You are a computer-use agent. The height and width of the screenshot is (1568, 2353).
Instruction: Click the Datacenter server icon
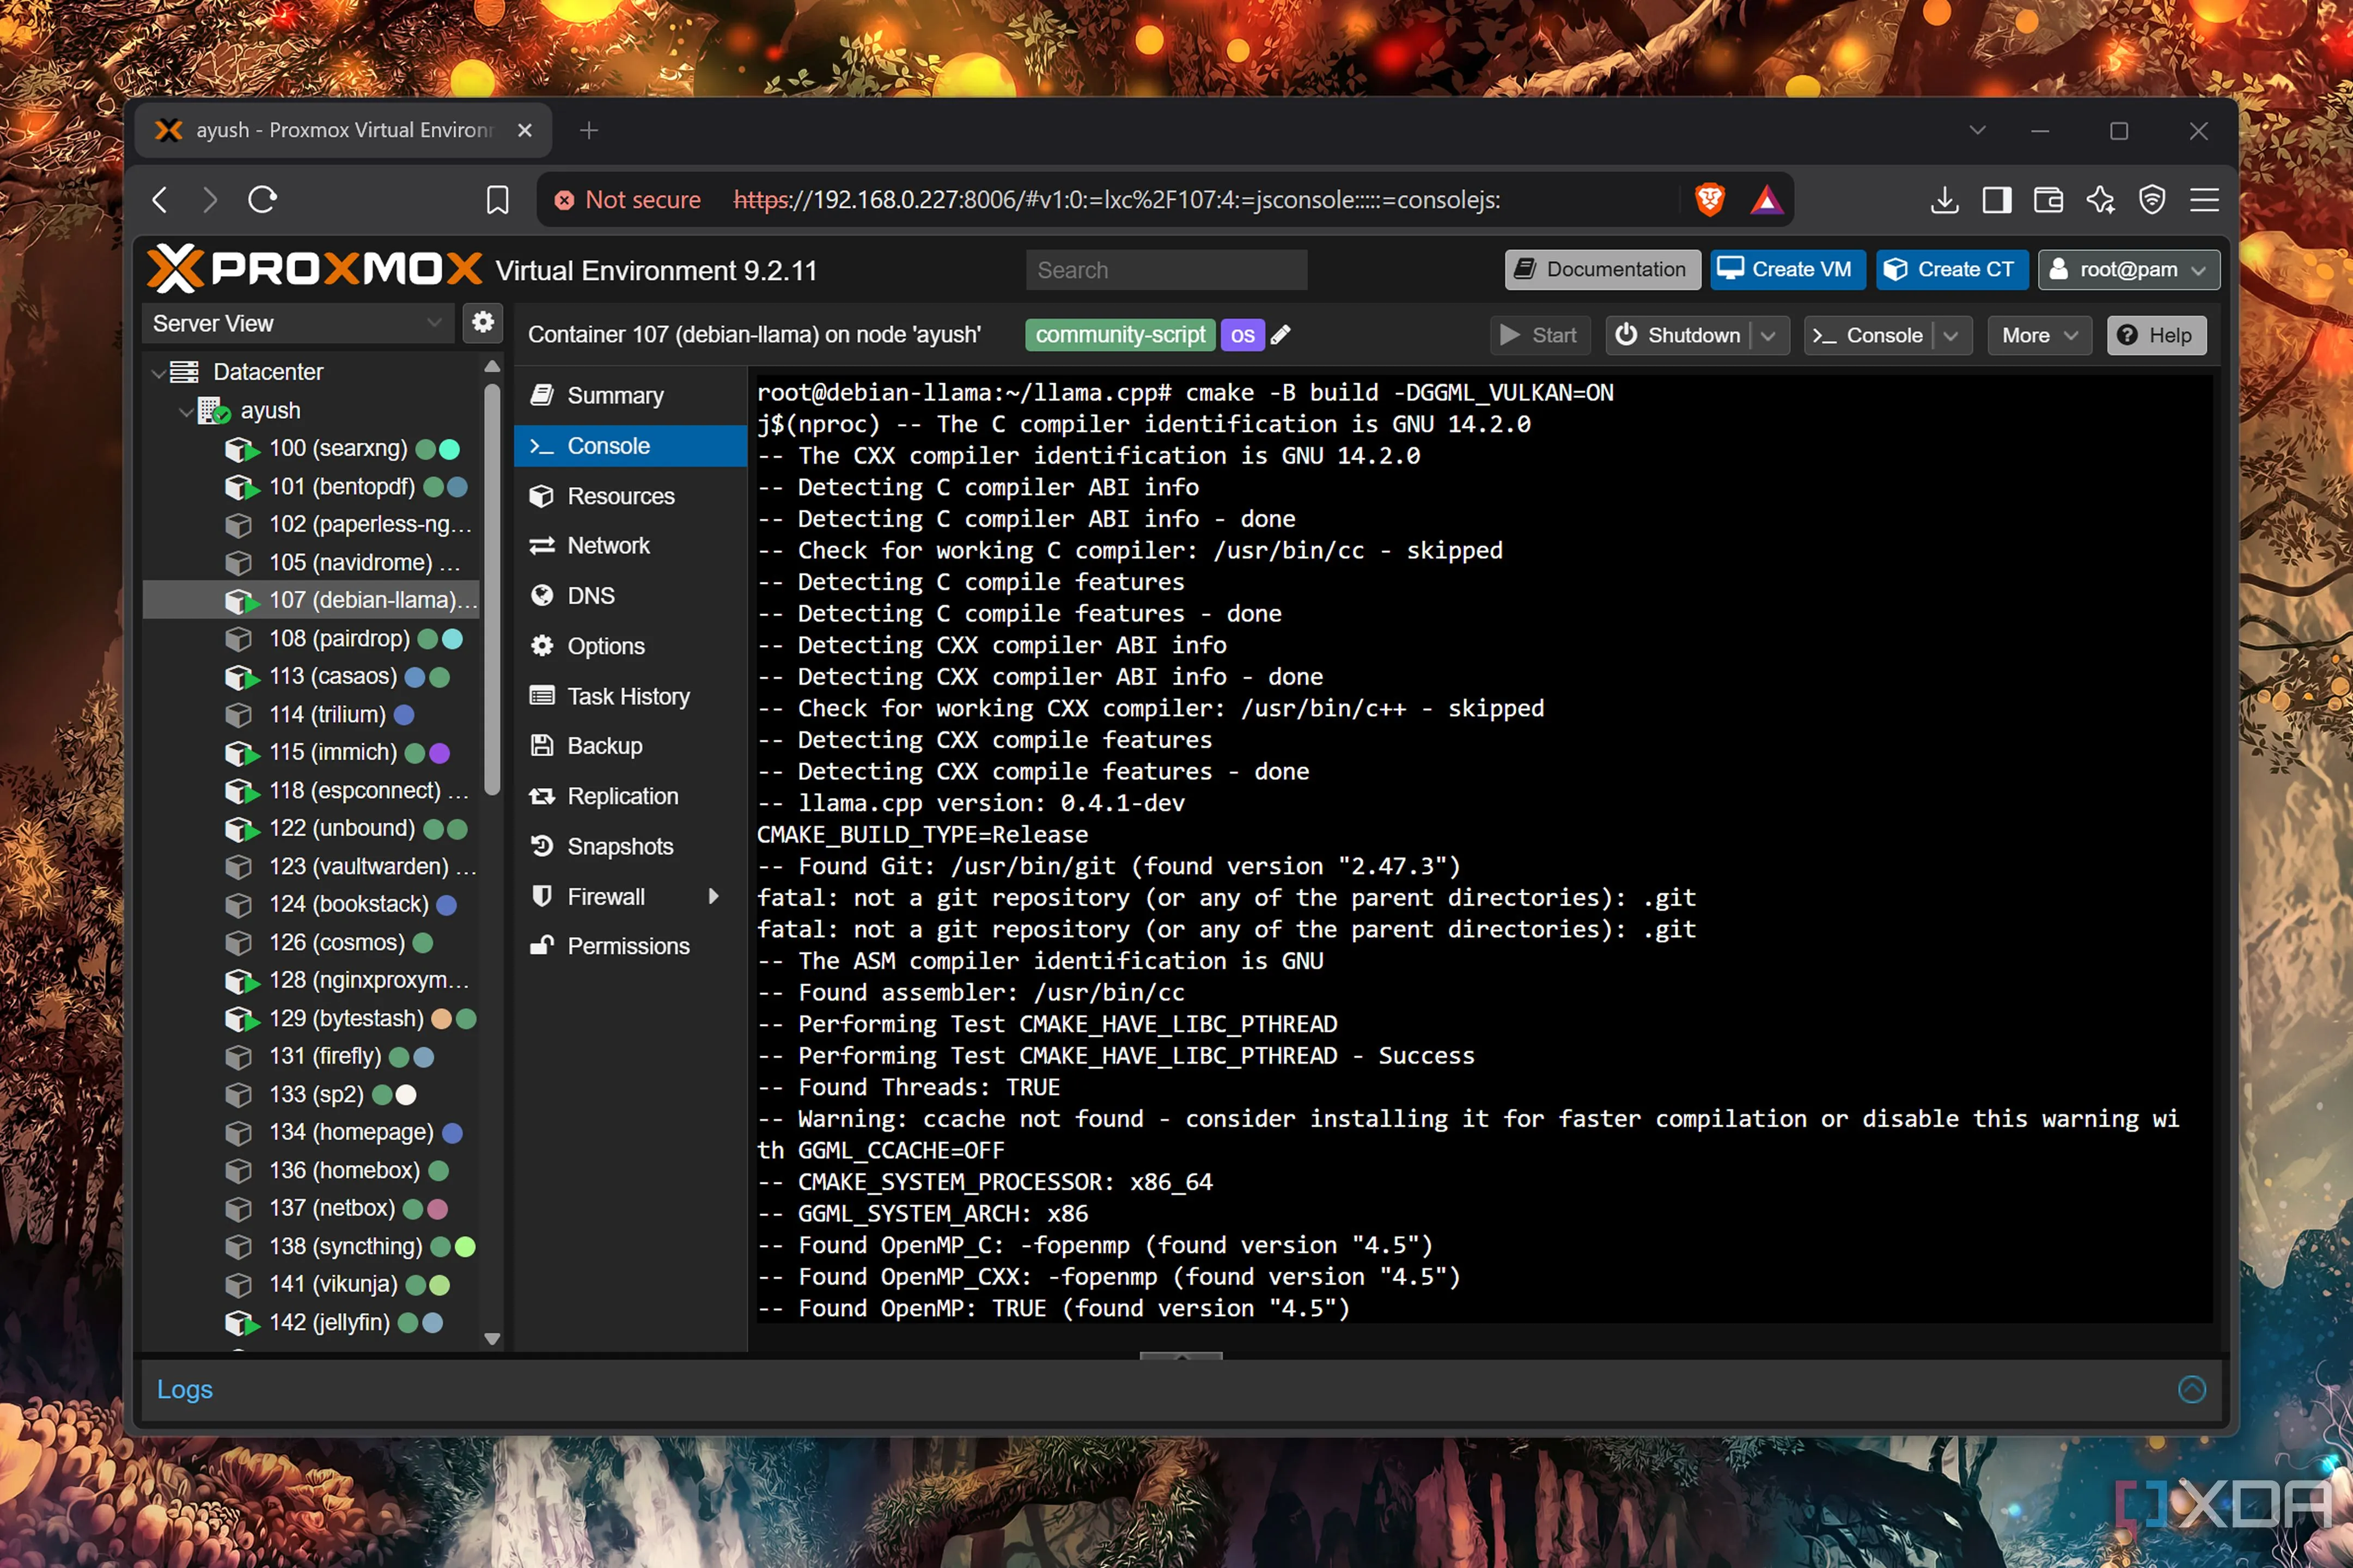click(x=184, y=372)
